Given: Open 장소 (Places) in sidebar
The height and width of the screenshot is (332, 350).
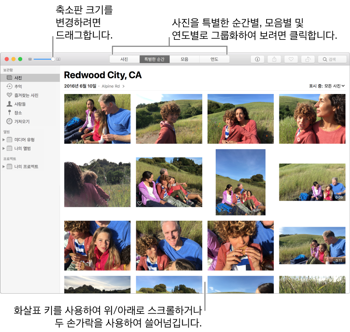Looking at the screenshot, I should coord(18,113).
